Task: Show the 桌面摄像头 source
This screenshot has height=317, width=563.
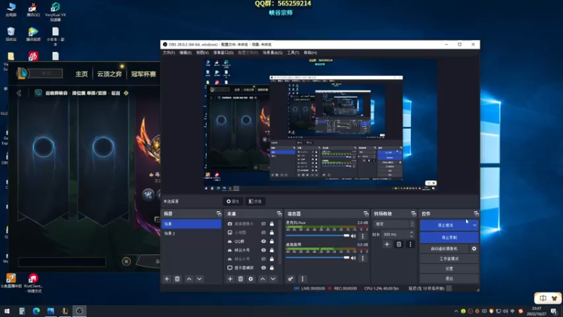Action: 263,223
